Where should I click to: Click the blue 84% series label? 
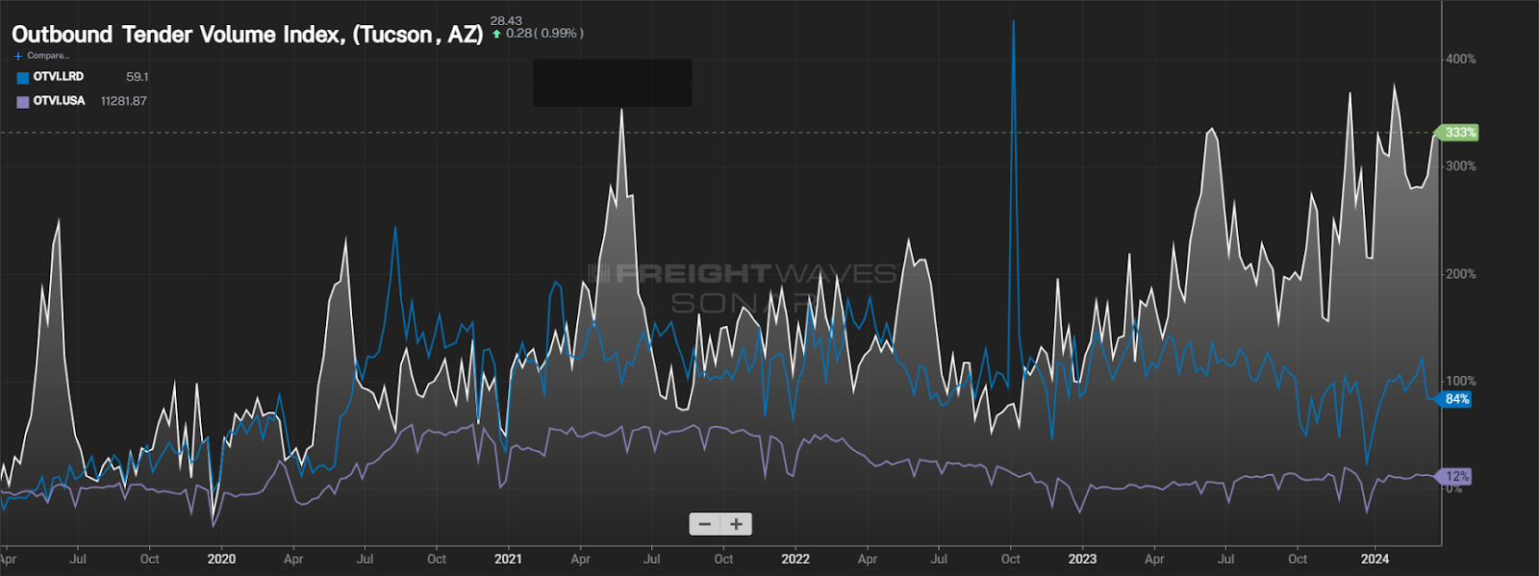click(1455, 399)
